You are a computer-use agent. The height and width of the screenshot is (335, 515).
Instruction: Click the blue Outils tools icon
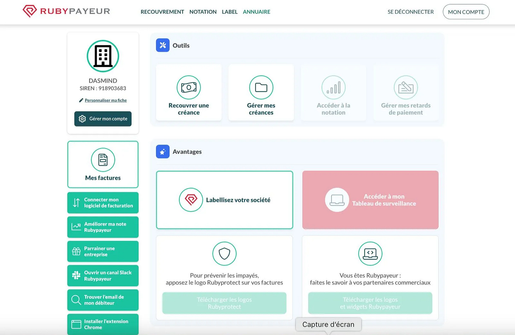(163, 45)
